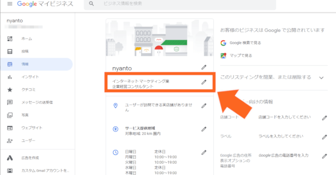Edit business category pencil icon
The height and width of the screenshot is (175, 336).
(x=204, y=82)
